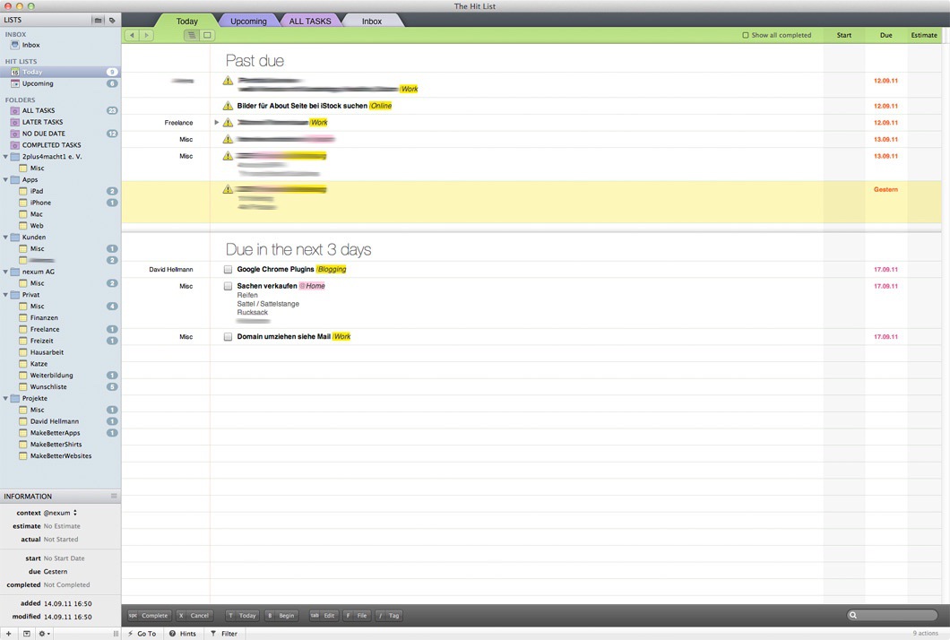The width and height of the screenshot is (950, 640).
Task: Switch to the Upcoming tab
Action: 248,21
